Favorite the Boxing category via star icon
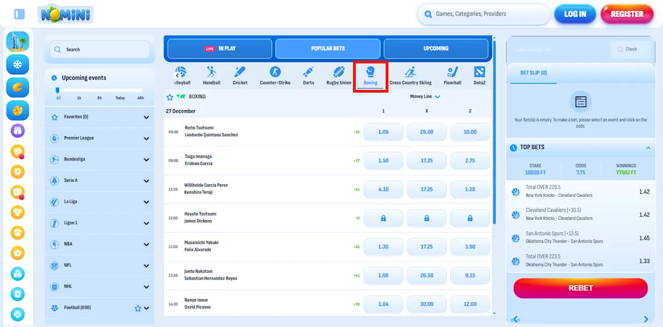The image size is (663, 327). click(170, 96)
